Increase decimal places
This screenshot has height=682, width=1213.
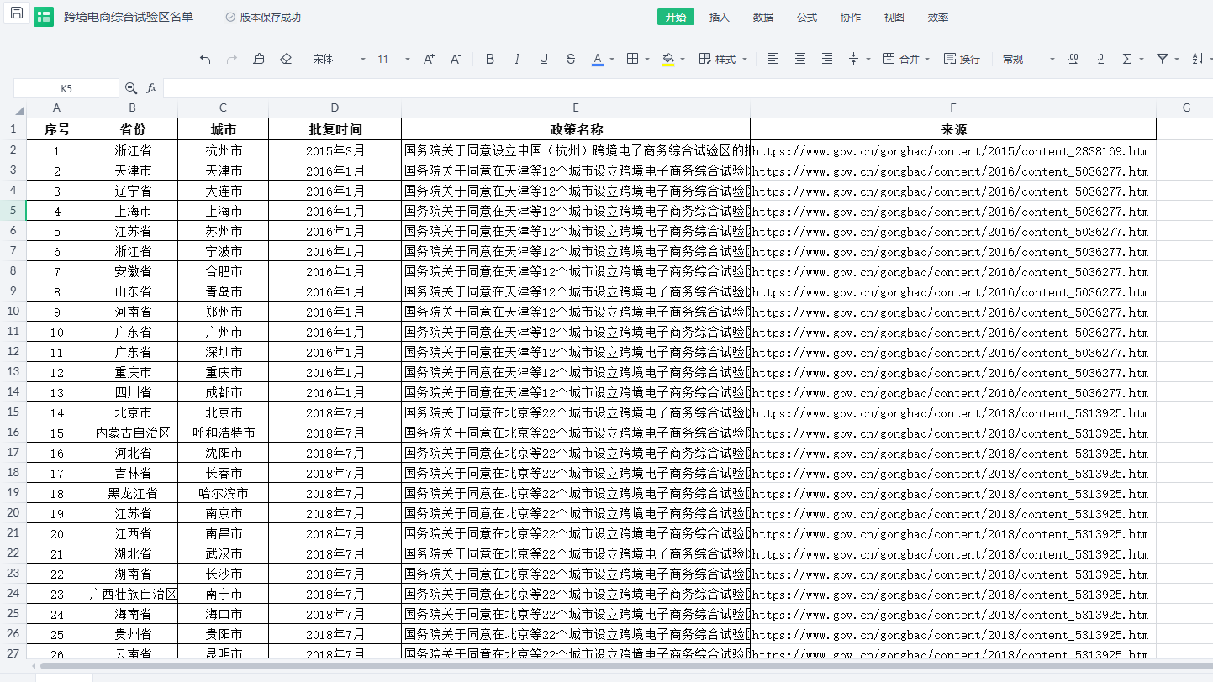click(1073, 59)
